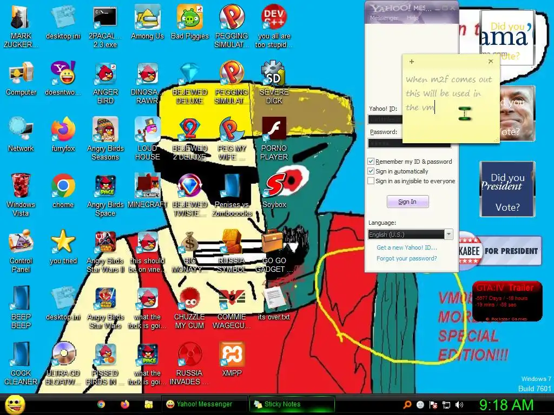This screenshot has width=554, height=415.
Task: Open the tray network icon
Action: (x=446, y=405)
